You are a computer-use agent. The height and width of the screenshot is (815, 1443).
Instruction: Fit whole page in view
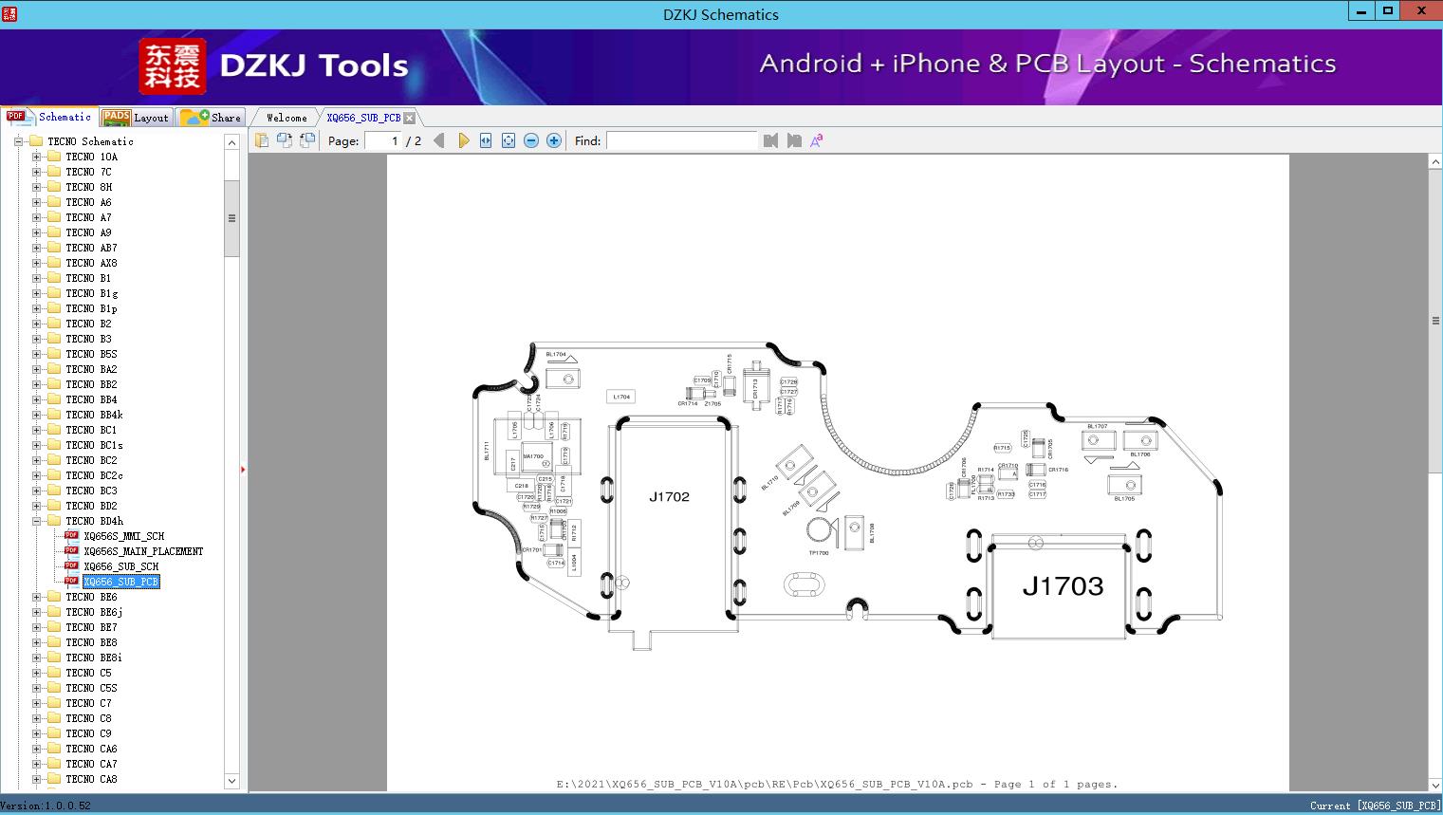(x=509, y=140)
